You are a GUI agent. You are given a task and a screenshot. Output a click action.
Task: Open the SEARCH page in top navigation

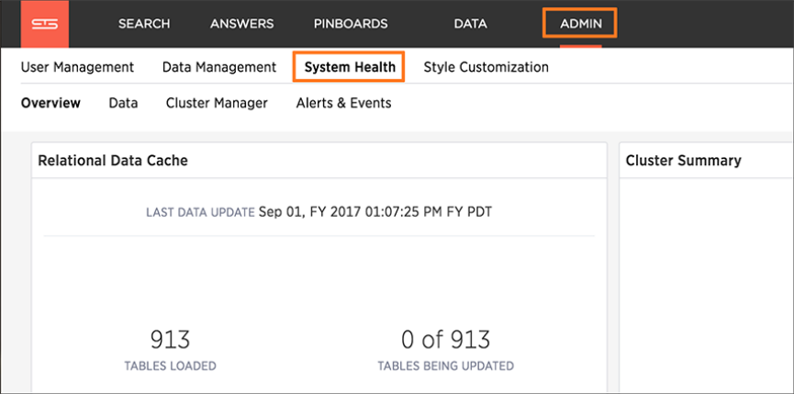coord(146,24)
